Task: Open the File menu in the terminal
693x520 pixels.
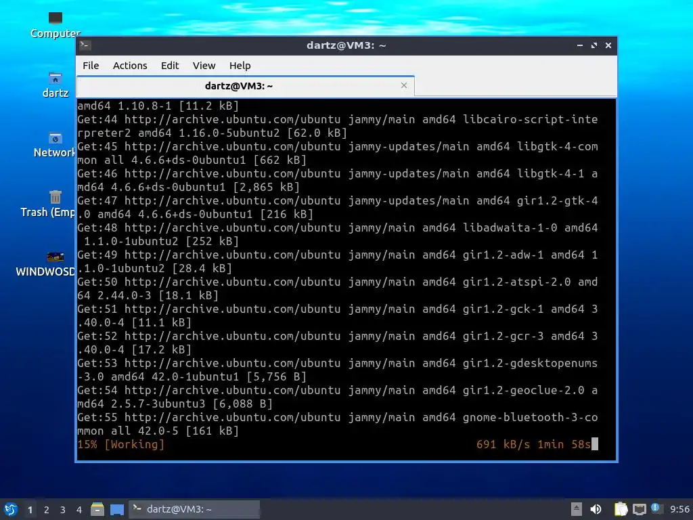Action: (x=91, y=66)
